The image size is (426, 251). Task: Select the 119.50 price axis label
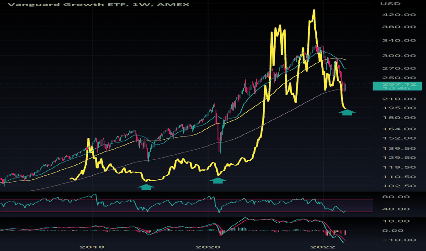click(x=399, y=167)
